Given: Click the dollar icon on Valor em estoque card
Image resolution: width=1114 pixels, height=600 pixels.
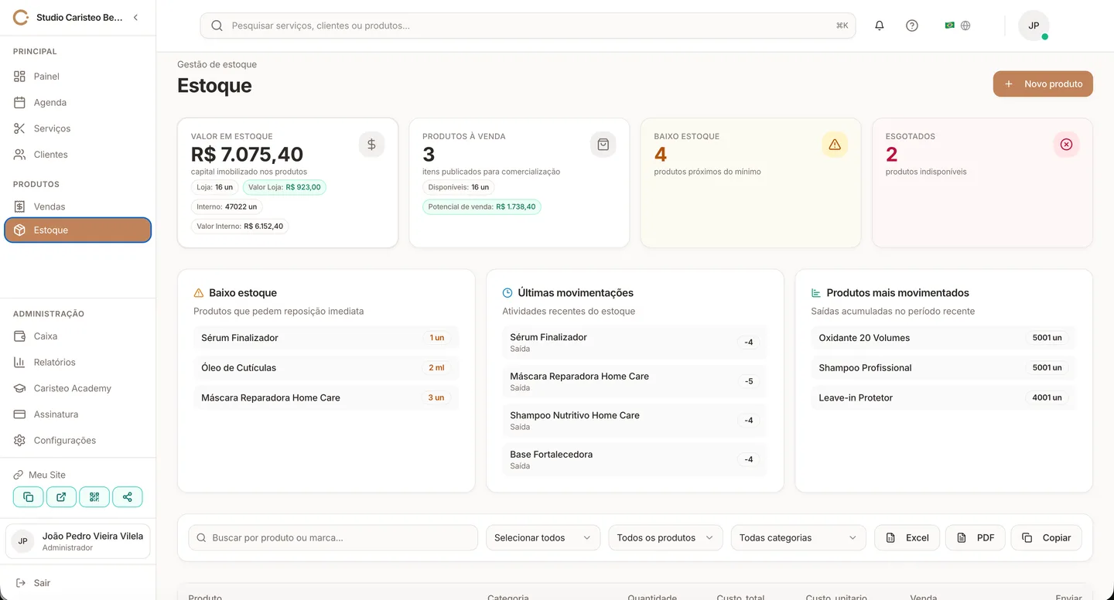Looking at the screenshot, I should tap(371, 144).
